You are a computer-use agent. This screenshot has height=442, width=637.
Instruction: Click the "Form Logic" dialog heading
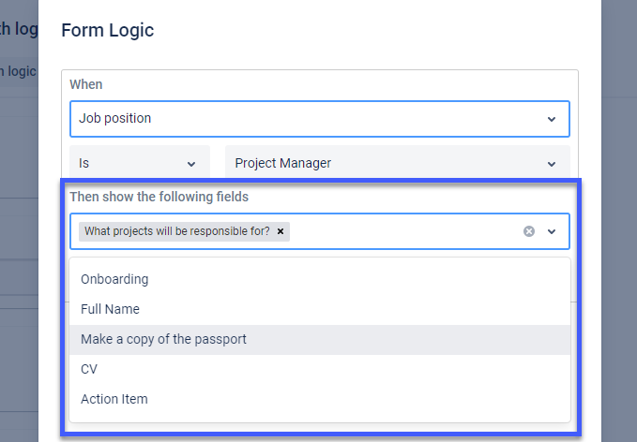coord(107,31)
